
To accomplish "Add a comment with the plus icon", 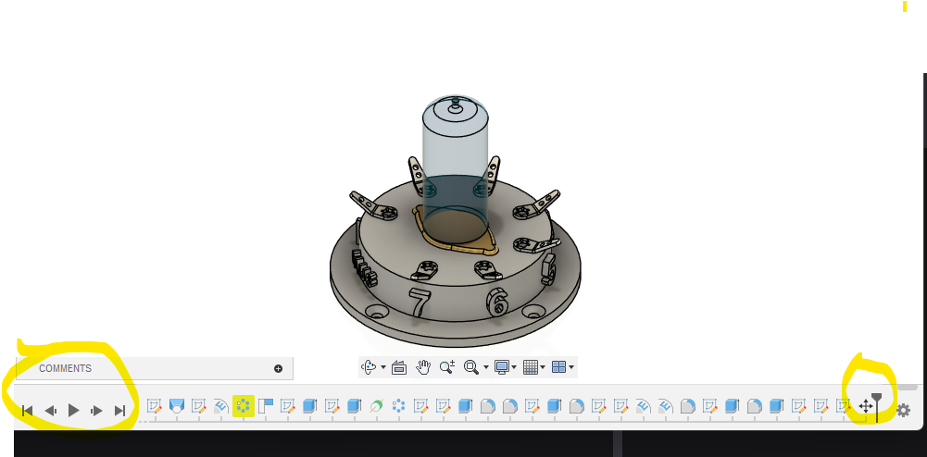I will click(x=278, y=368).
